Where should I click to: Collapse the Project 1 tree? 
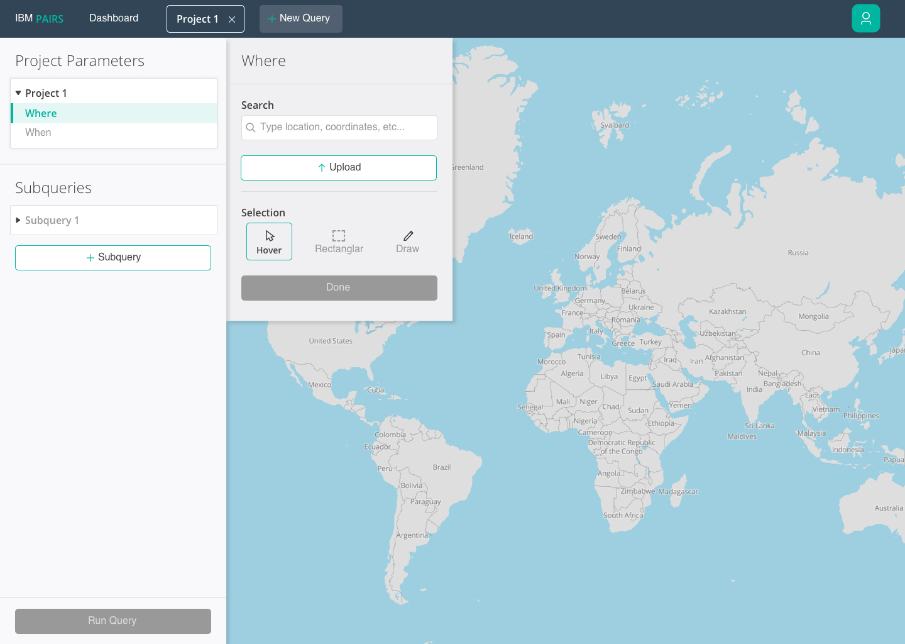click(x=18, y=92)
